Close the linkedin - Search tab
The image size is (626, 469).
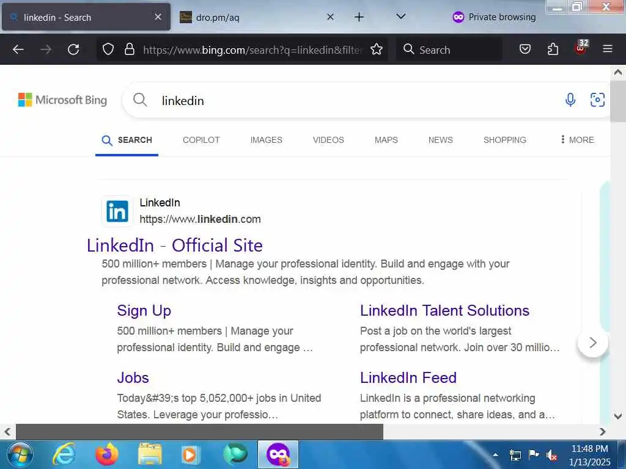[x=158, y=16]
